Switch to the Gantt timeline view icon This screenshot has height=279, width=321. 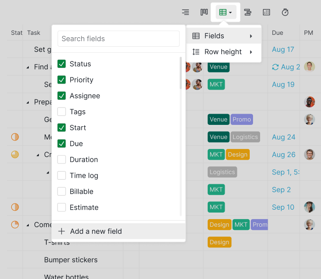tap(247, 12)
